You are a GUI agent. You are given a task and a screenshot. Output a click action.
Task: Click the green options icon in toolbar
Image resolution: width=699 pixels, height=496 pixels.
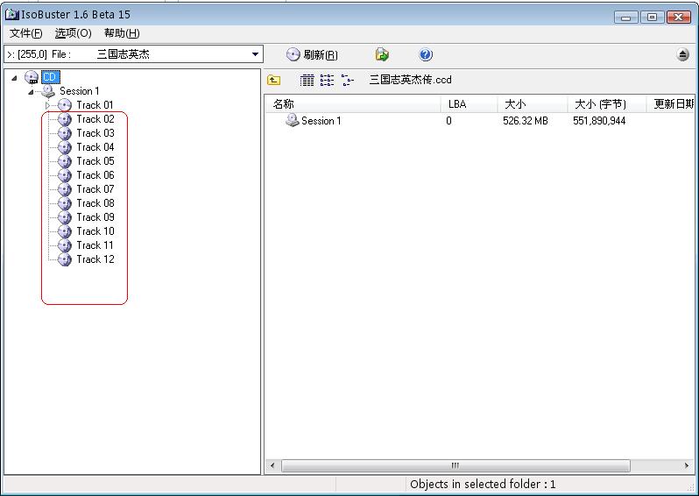tap(382, 55)
